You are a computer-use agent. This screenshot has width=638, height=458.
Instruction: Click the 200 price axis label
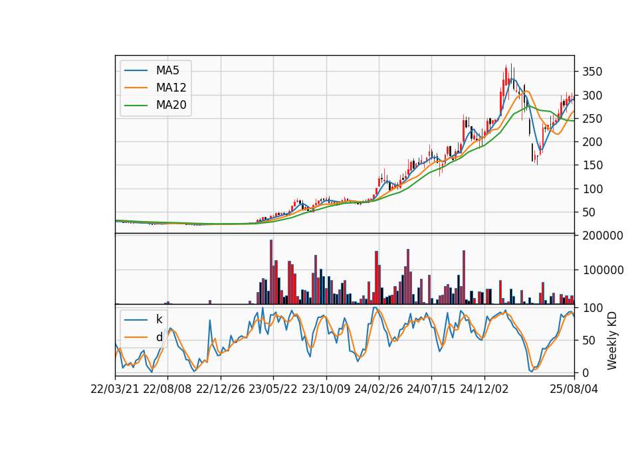(592, 142)
